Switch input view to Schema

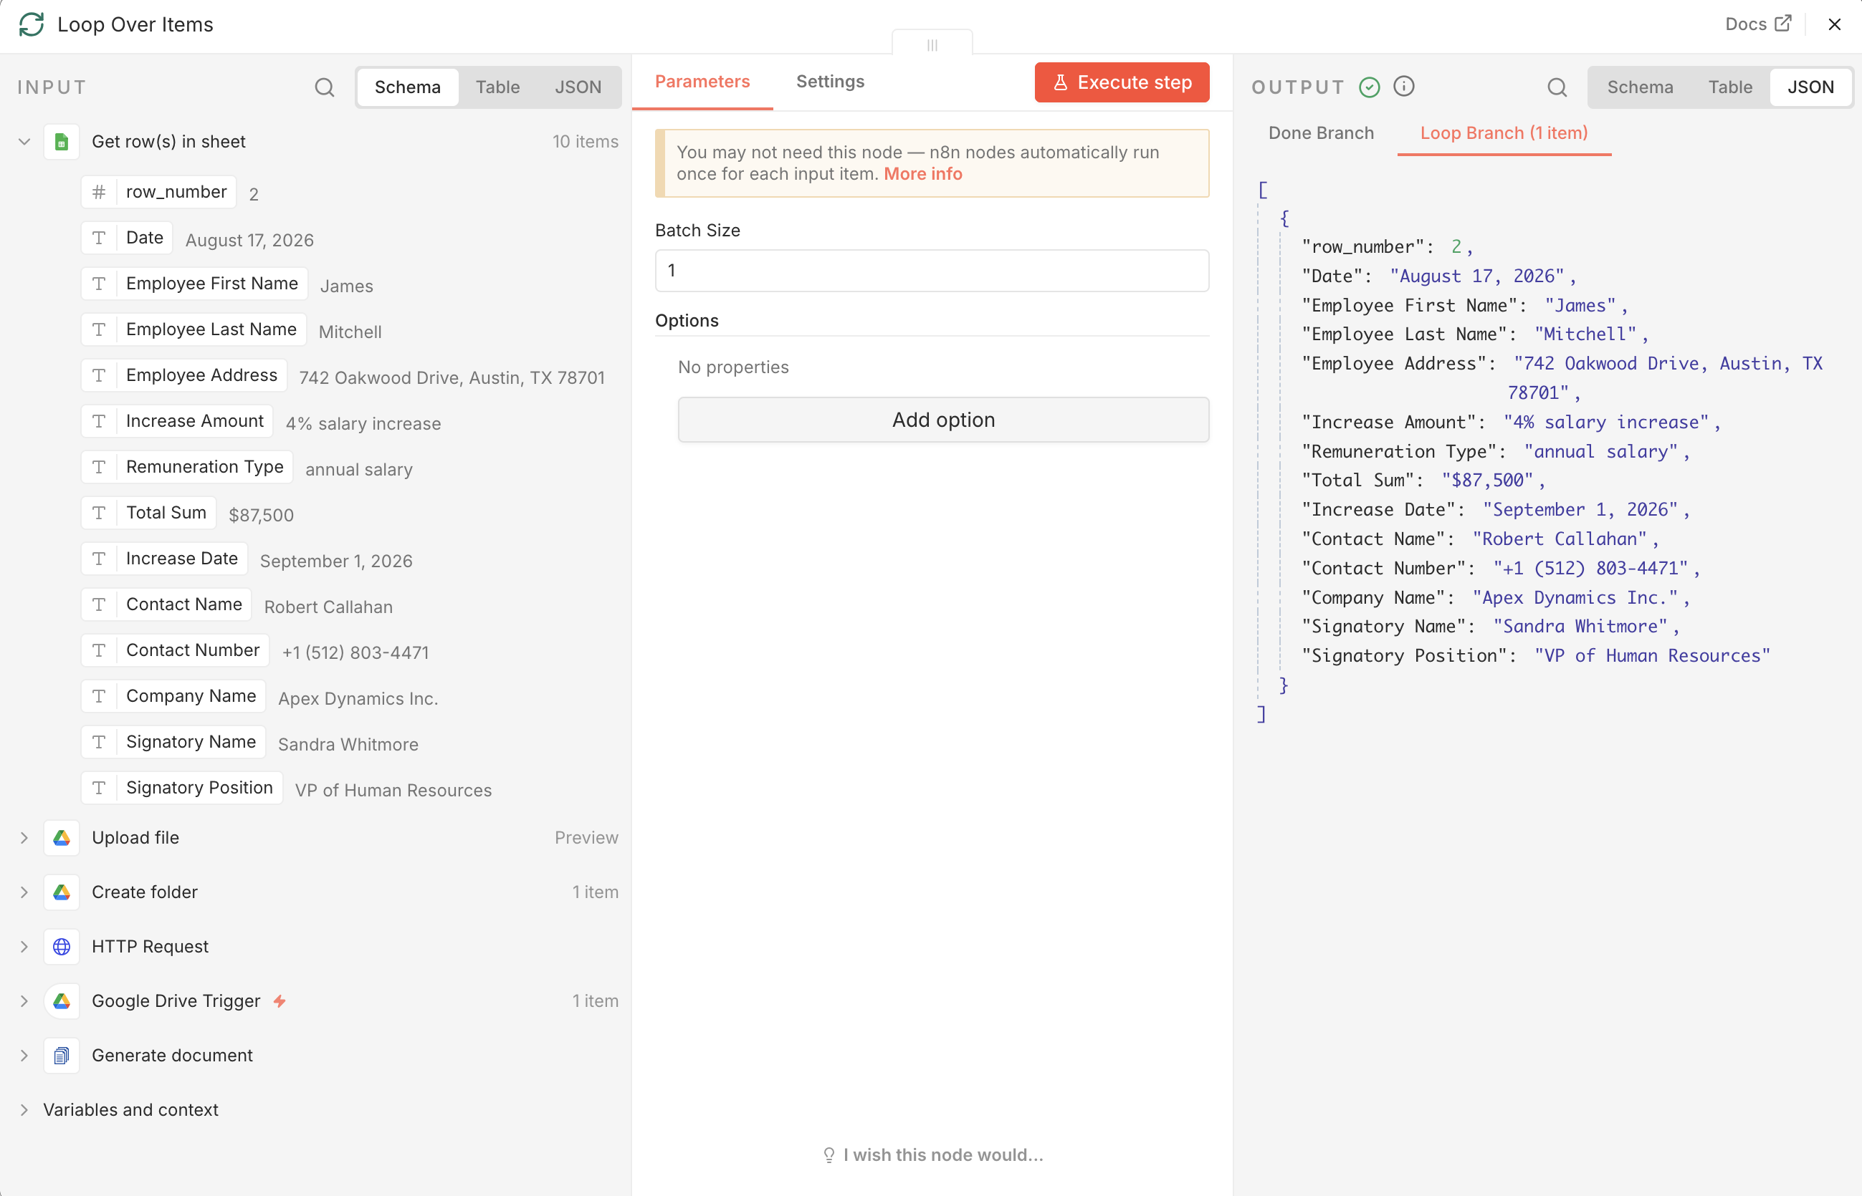(x=407, y=87)
